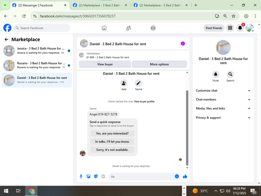Edit the chat Name with pencil icon
Viewport: 261px width, 196px height.
(x=138, y=83)
